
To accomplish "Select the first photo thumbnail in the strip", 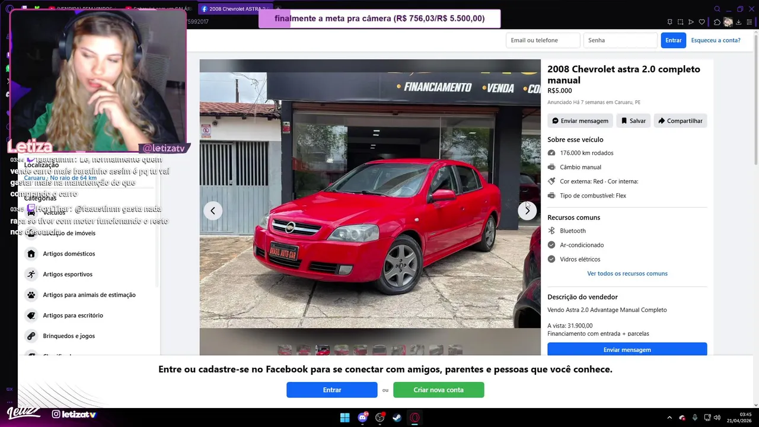I will click(x=285, y=350).
